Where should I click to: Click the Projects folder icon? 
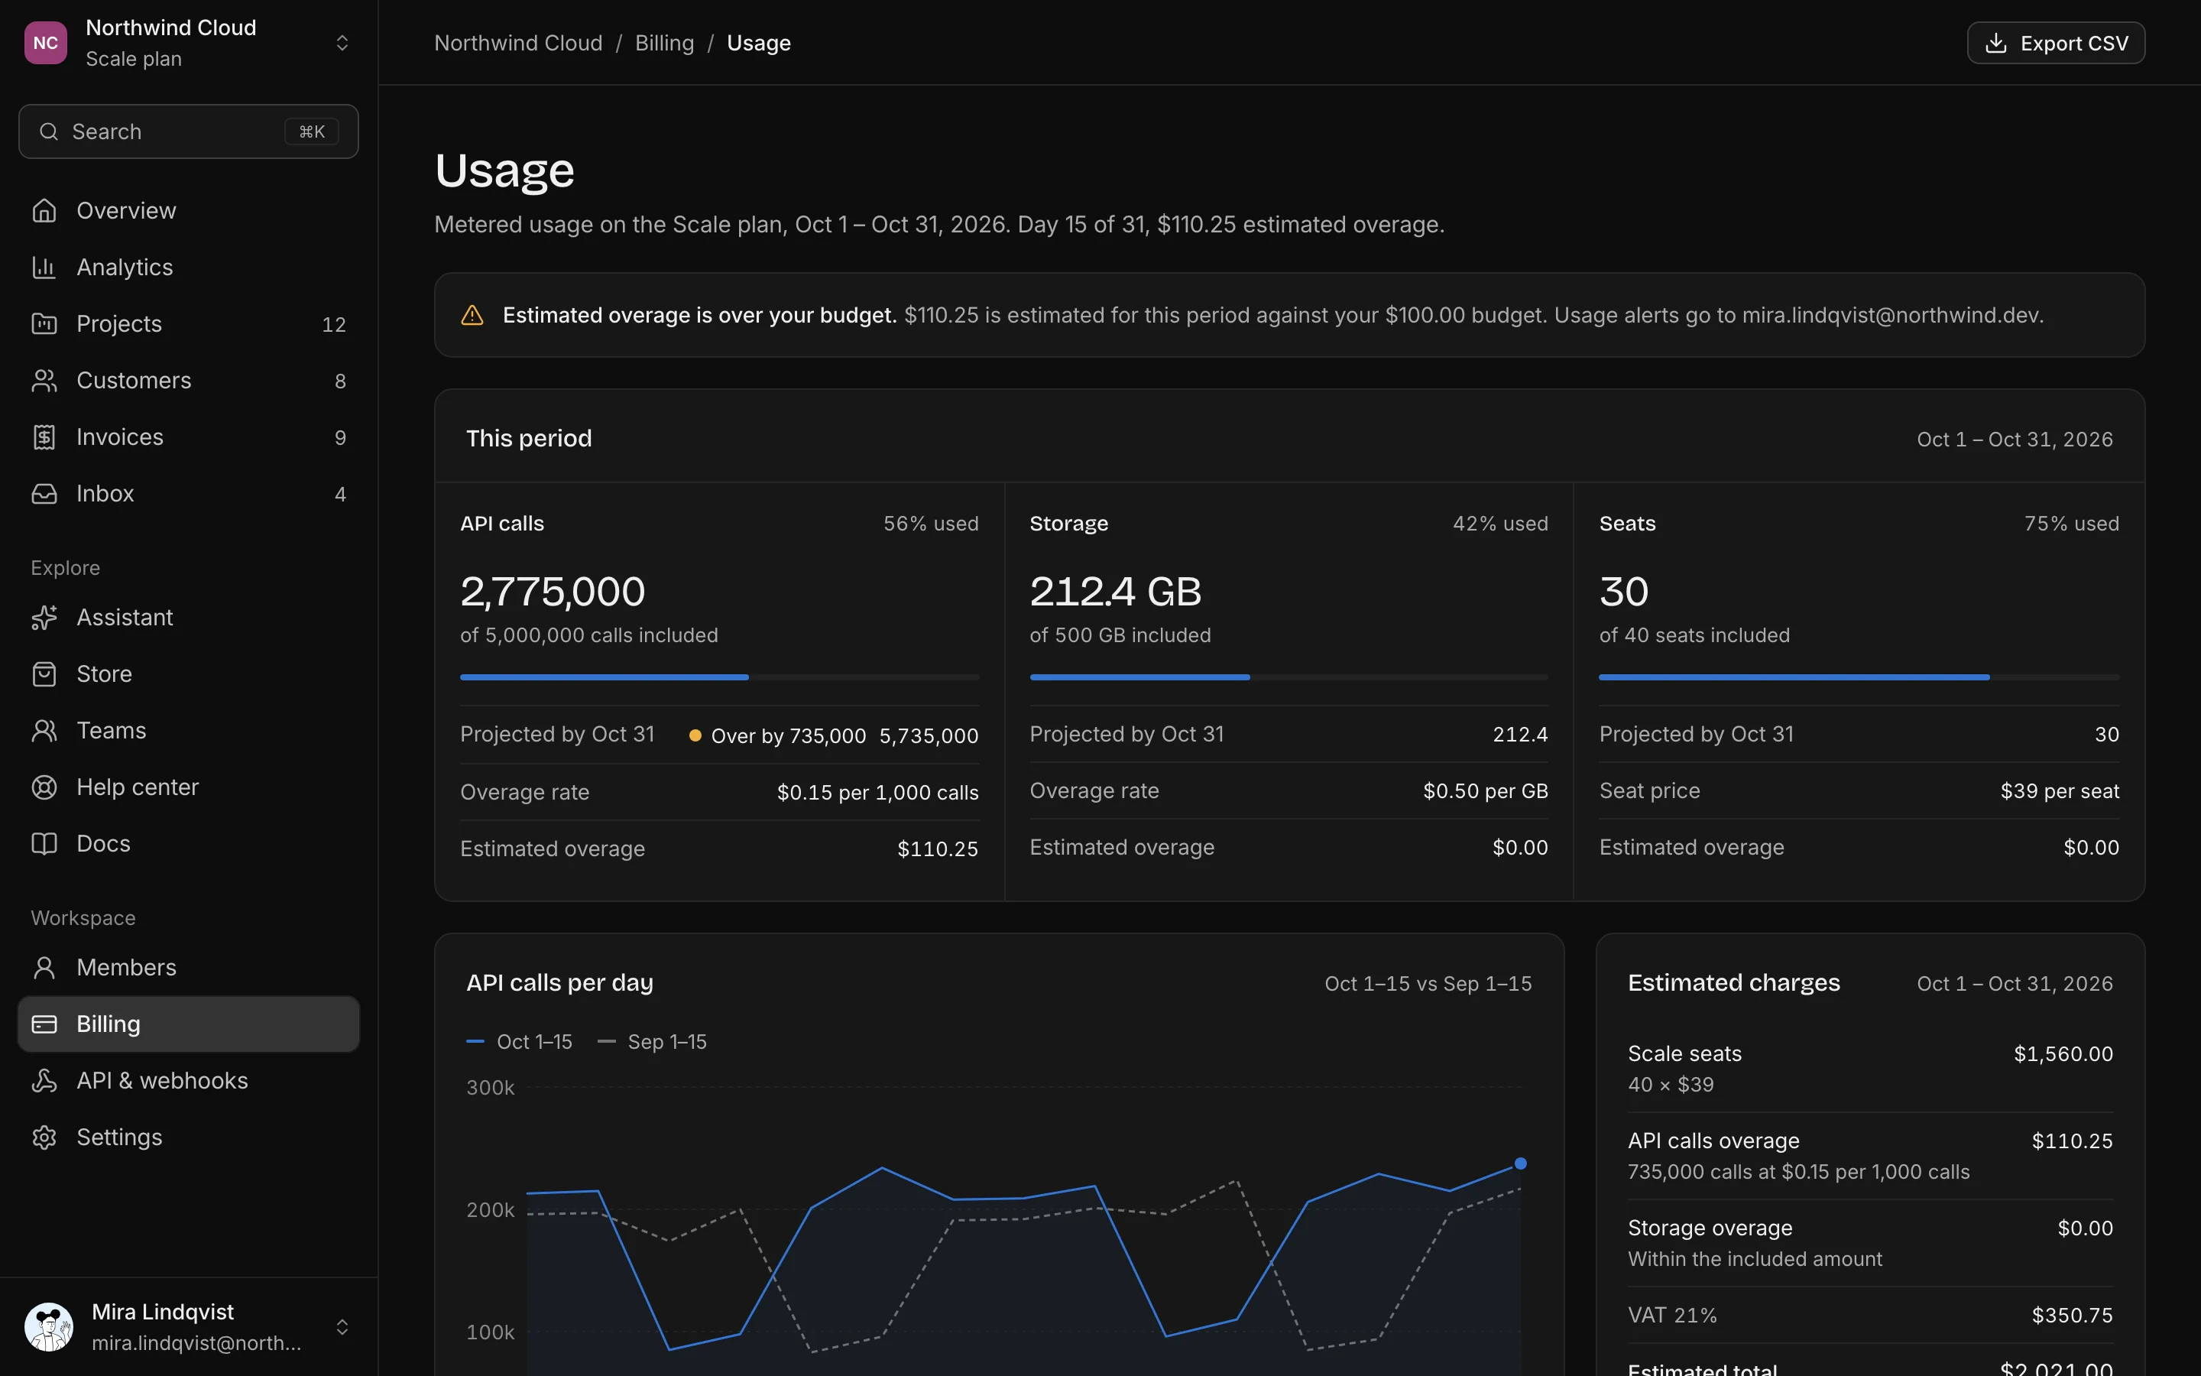pos(44,323)
